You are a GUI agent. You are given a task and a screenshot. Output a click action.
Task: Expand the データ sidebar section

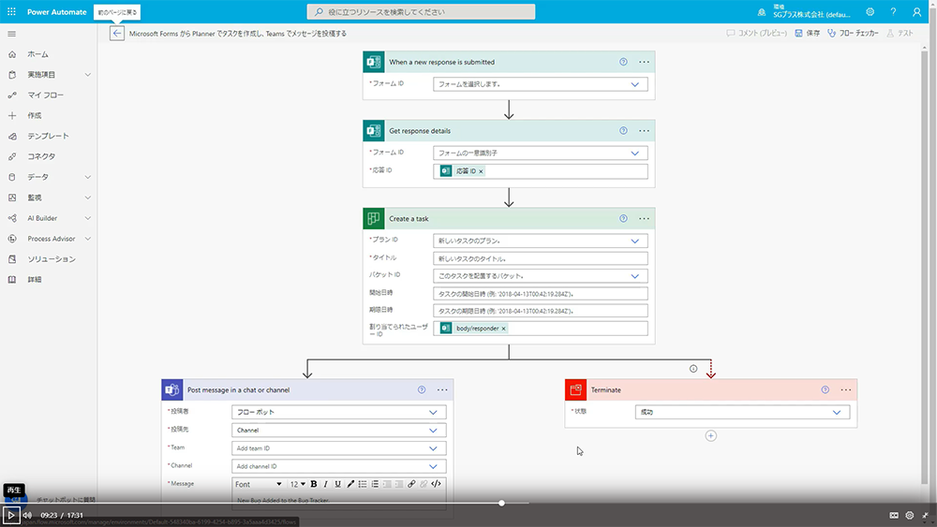(x=88, y=177)
